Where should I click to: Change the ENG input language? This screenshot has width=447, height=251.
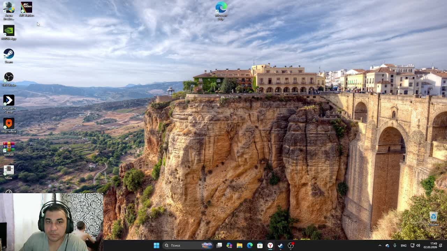point(404,245)
